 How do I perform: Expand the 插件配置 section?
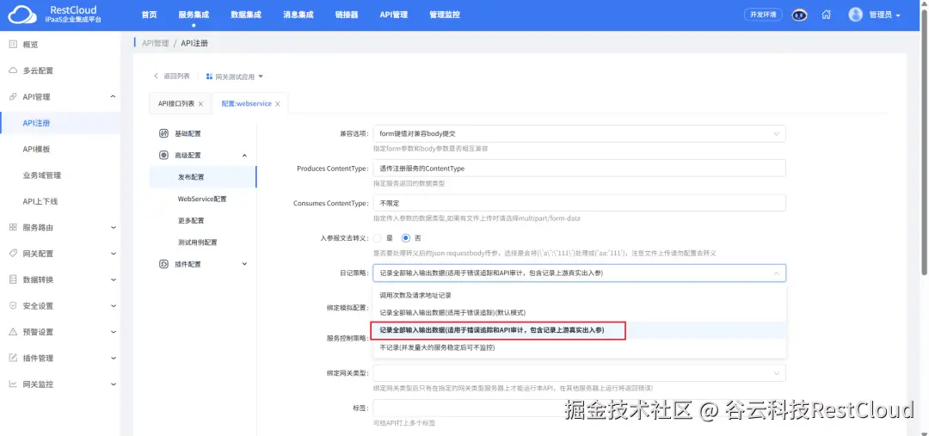click(x=244, y=264)
